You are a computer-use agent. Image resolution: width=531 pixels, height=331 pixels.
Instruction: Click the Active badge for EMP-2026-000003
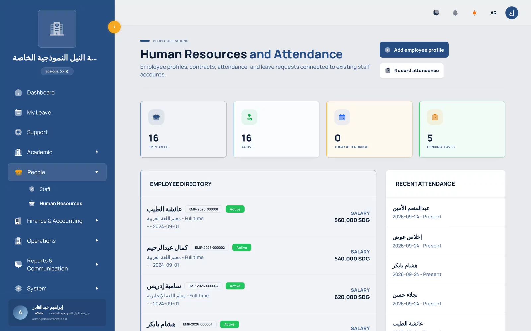tap(235, 286)
